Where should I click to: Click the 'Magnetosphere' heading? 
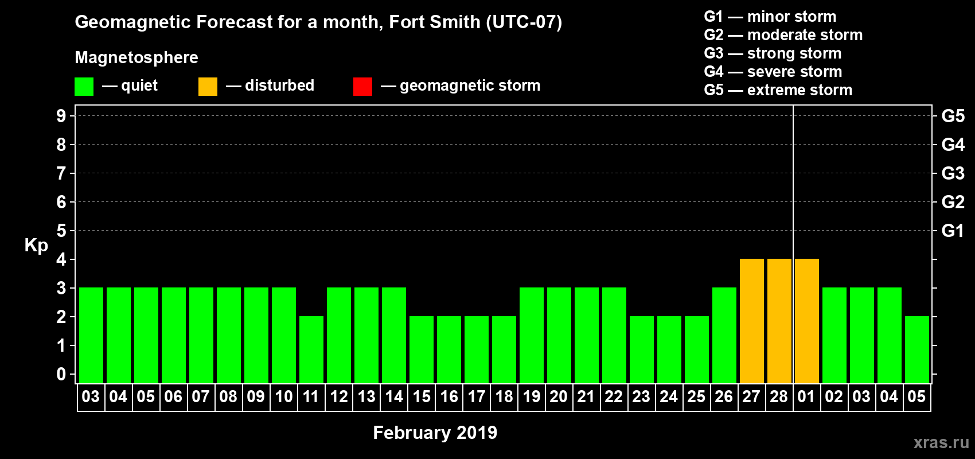pyautogui.click(x=136, y=57)
